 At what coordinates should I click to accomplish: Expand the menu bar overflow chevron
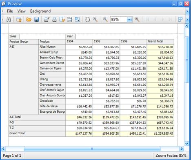[187, 11]
